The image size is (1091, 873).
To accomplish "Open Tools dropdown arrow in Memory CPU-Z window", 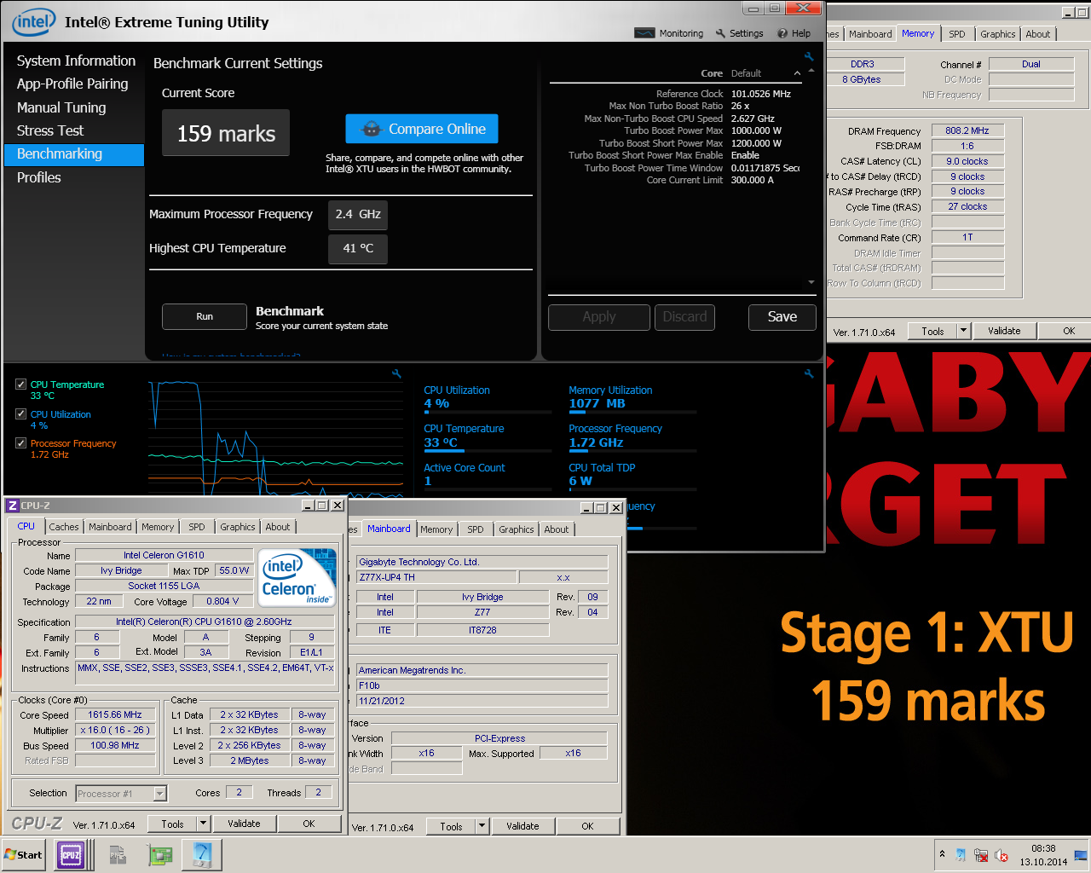I will [963, 331].
